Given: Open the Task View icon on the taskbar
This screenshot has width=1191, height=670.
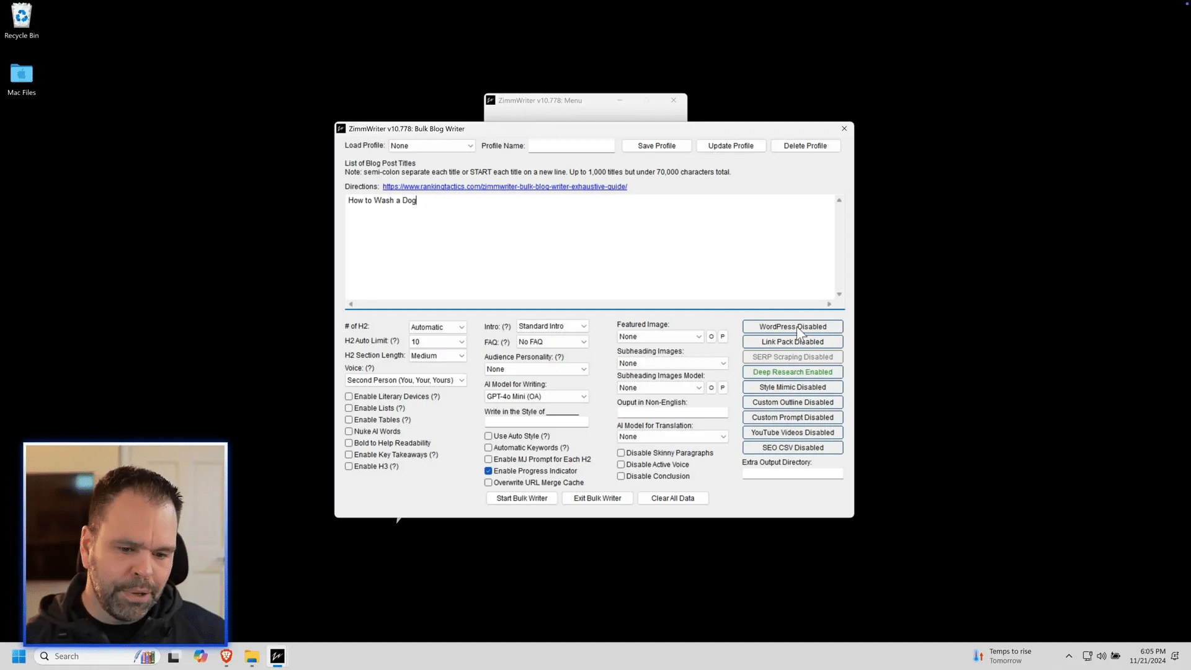Looking at the screenshot, I should click(x=174, y=656).
